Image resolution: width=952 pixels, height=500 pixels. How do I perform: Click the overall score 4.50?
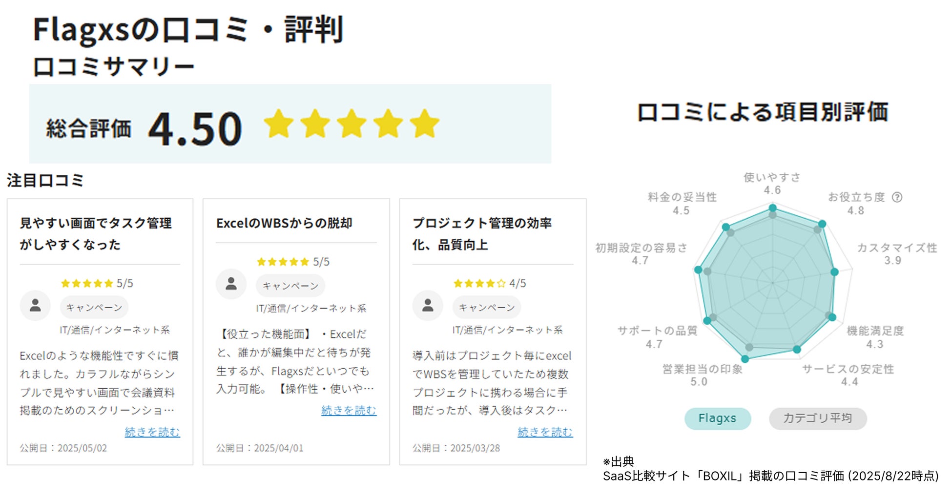click(x=195, y=129)
